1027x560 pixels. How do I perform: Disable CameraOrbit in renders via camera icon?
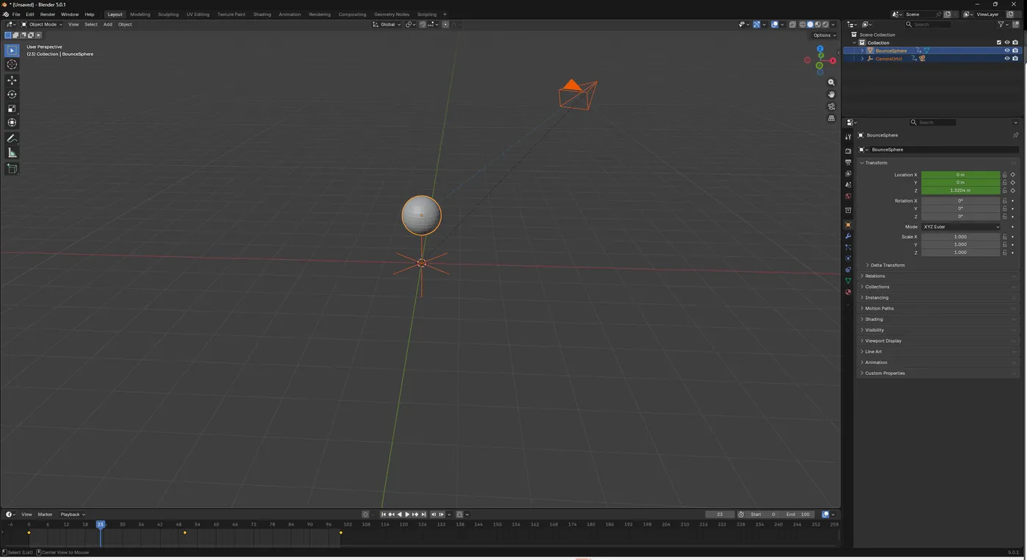pyautogui.click(x=1015, y=59)
